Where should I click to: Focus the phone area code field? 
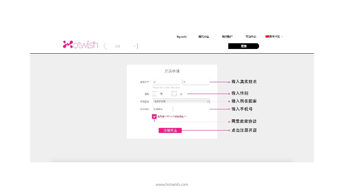162,109
